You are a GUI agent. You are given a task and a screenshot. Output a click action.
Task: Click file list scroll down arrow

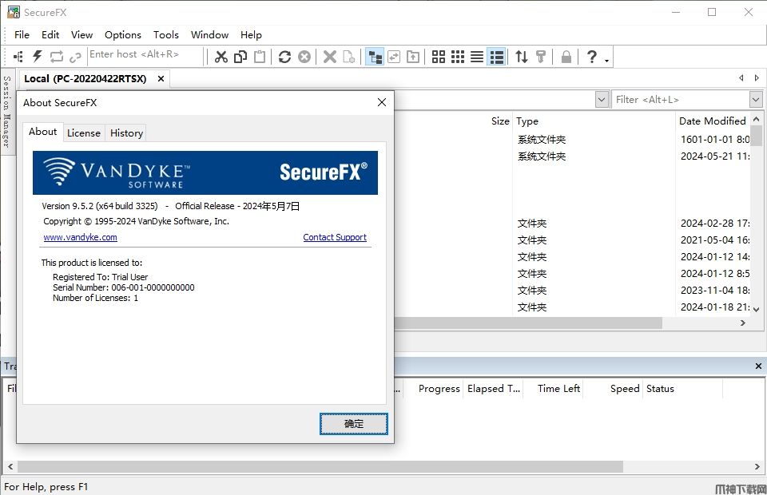click(x=757, y=309)
